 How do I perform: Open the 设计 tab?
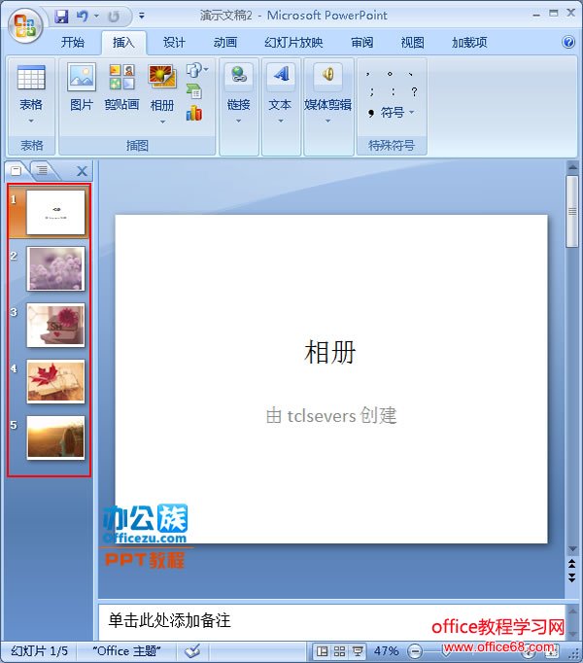(x=174, y=42)
